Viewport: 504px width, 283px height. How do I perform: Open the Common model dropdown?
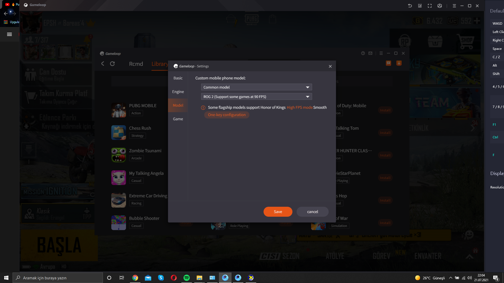[256, 87]
